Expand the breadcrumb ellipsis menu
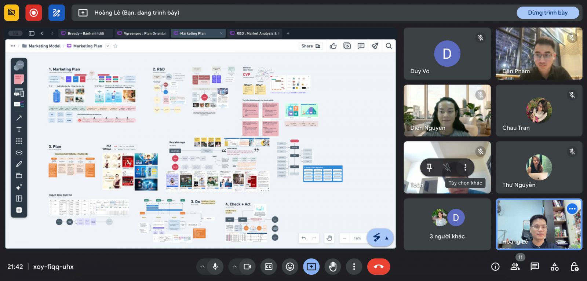The height and width of the screenshot is (281, 587). click(13, 46)
